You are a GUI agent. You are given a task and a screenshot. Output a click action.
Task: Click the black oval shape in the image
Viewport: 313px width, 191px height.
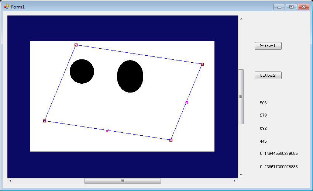(x=130, y=76)
